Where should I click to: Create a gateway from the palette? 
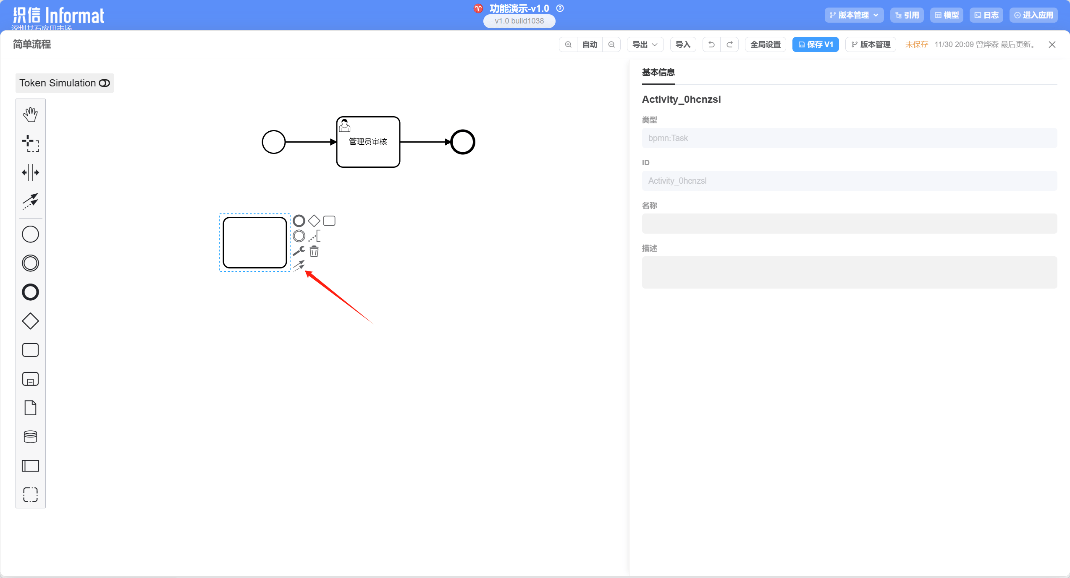tap(30, 321)
